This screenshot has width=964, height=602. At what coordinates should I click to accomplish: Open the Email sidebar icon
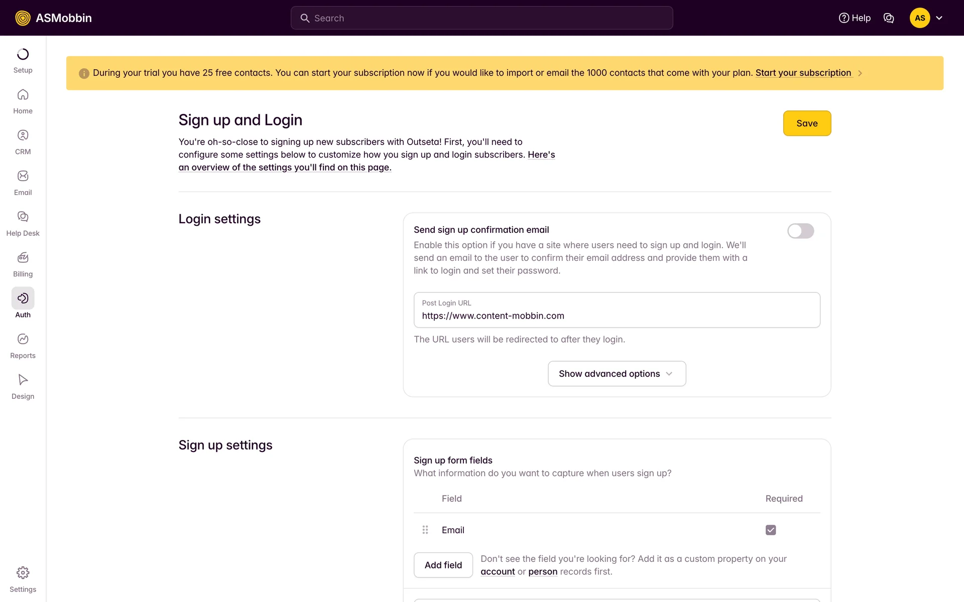(23, 176)
